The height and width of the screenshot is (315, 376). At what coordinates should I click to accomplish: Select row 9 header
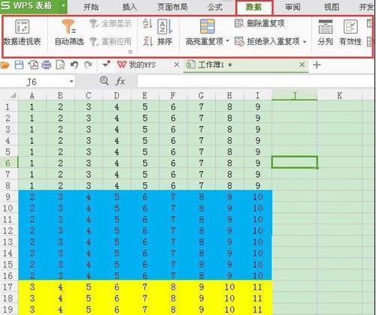(8, 196)
